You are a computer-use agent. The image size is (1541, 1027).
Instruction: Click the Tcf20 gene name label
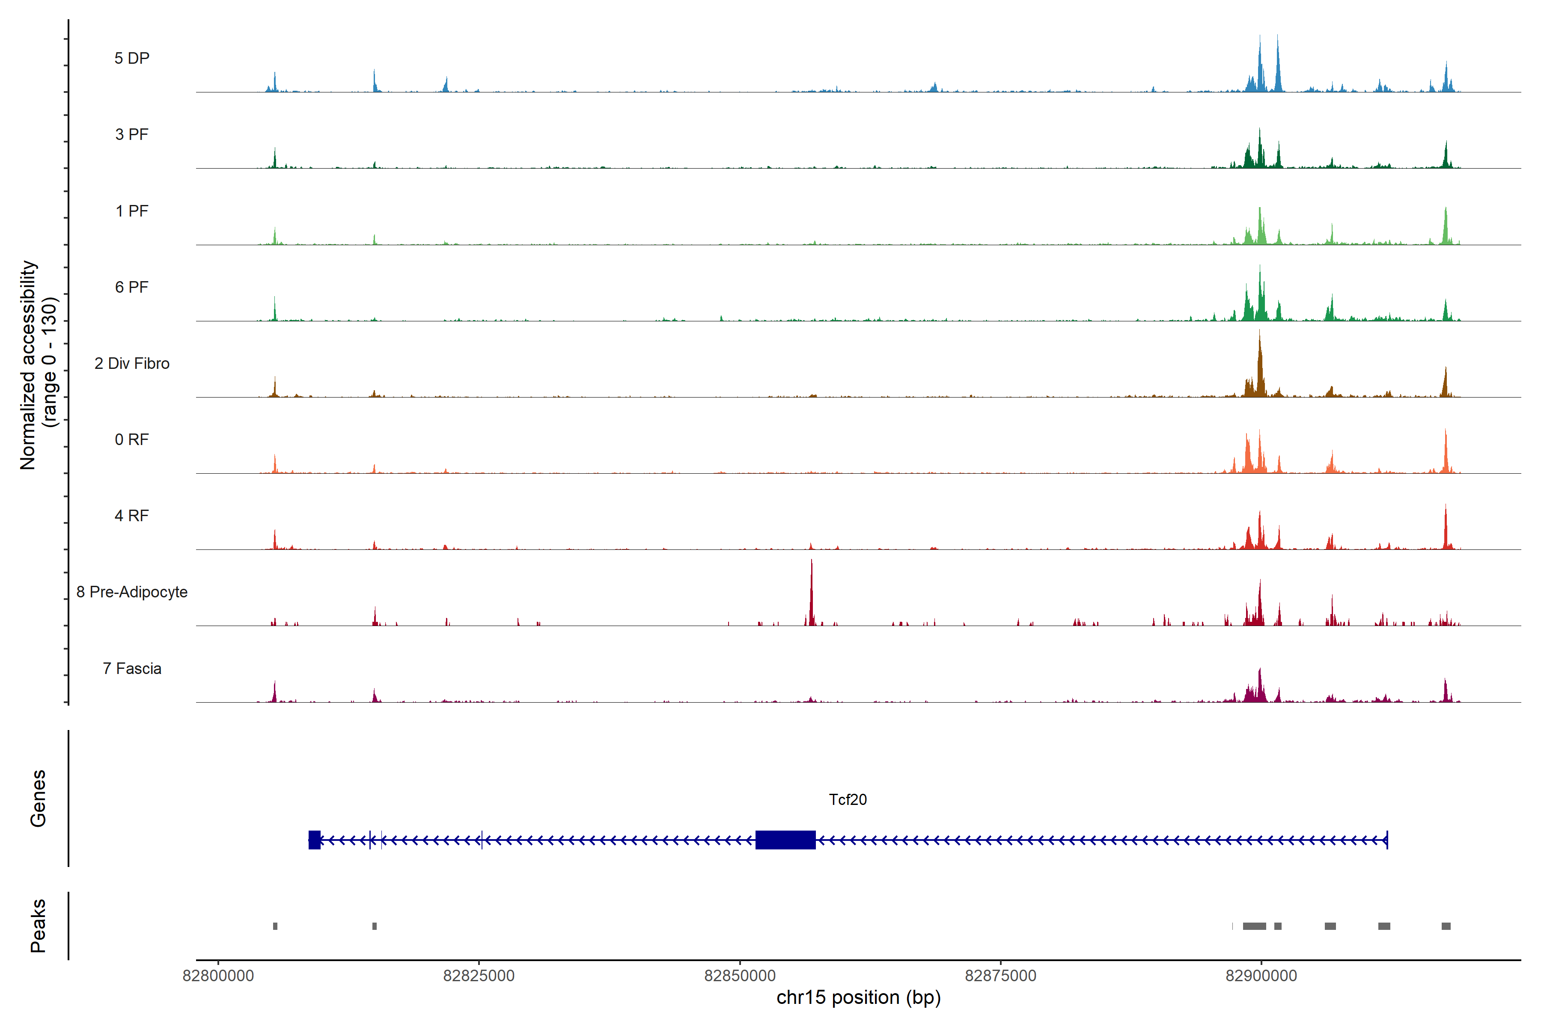coord(847,800)
